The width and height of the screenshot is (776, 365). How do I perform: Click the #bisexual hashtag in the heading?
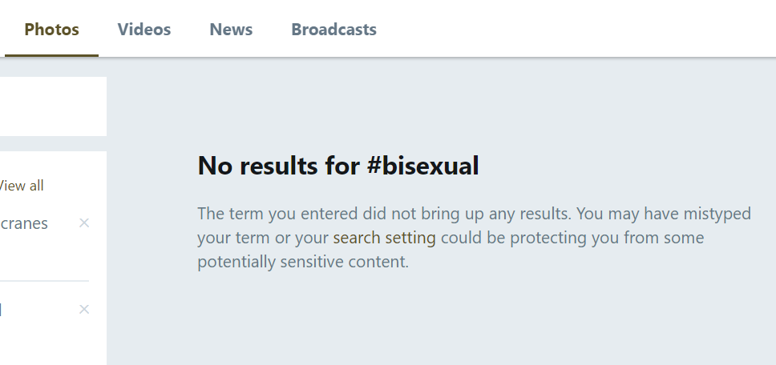coord(422,166)
